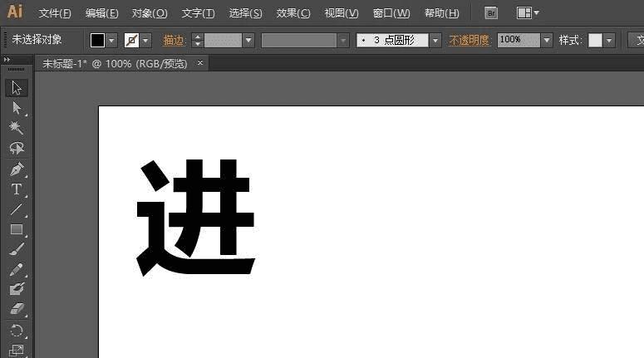Screen dimensions: 644x358
Task: Select the Type tool
Action: click(x=17, y=189)
